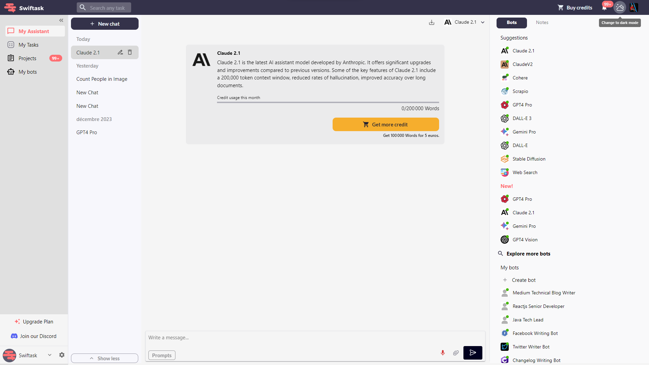This screenshot has width=649, height=365.
Task: Open settings gear icon in sidebar footer
Action: [62, 355]
